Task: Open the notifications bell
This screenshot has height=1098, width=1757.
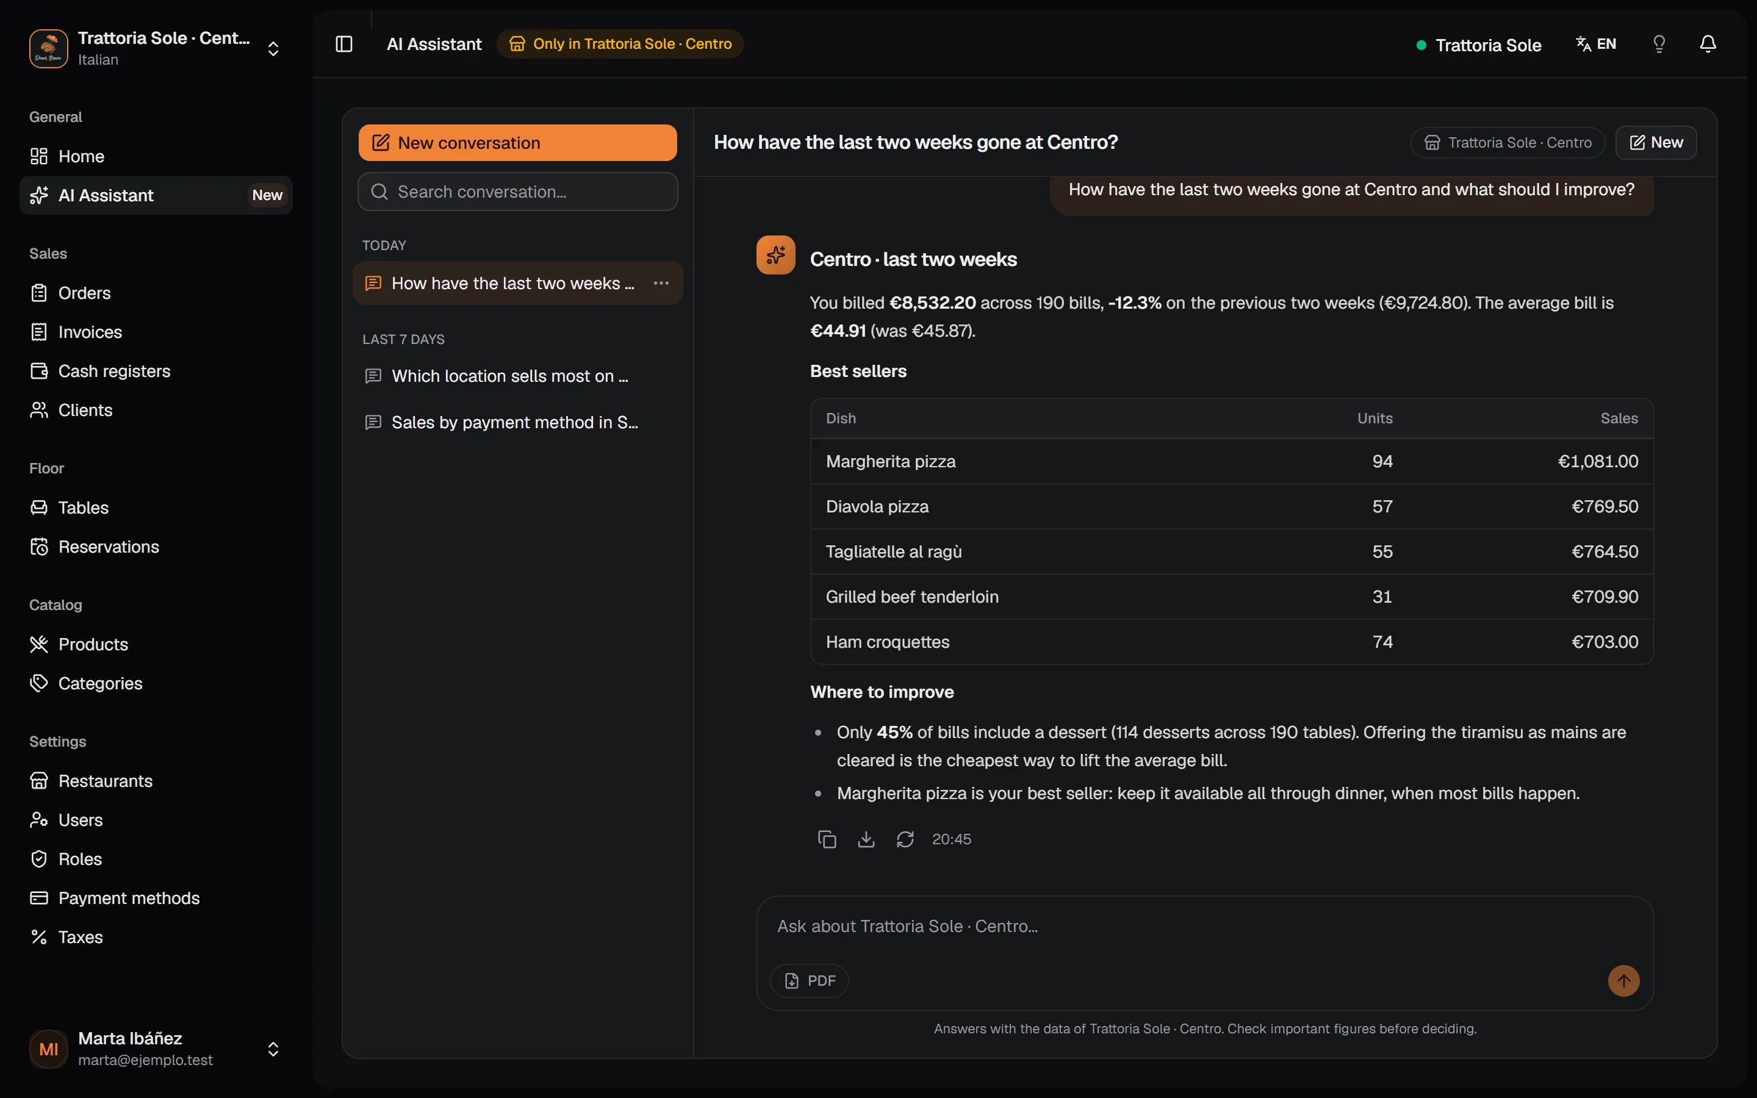Action: [x=1708, y=45]
